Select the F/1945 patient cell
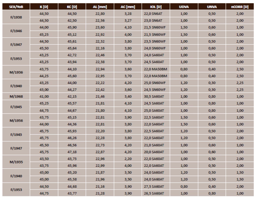 pos(16,107)
